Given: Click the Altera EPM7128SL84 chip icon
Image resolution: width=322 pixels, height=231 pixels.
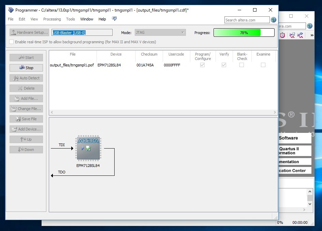Looking at the screenshot, I should point(88,148).
